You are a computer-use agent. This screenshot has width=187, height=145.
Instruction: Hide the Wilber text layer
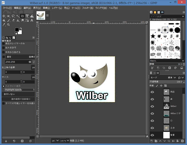[x=152, y=106]
